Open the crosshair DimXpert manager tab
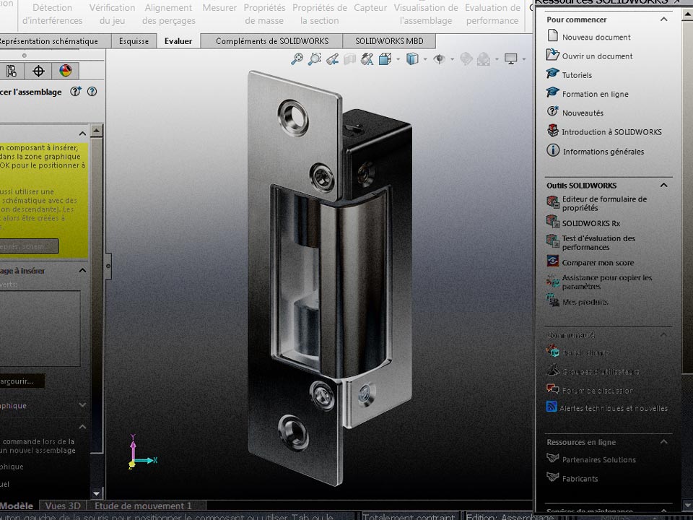The height and width of the screenshot is (520, 693). [x=39, y=71]
